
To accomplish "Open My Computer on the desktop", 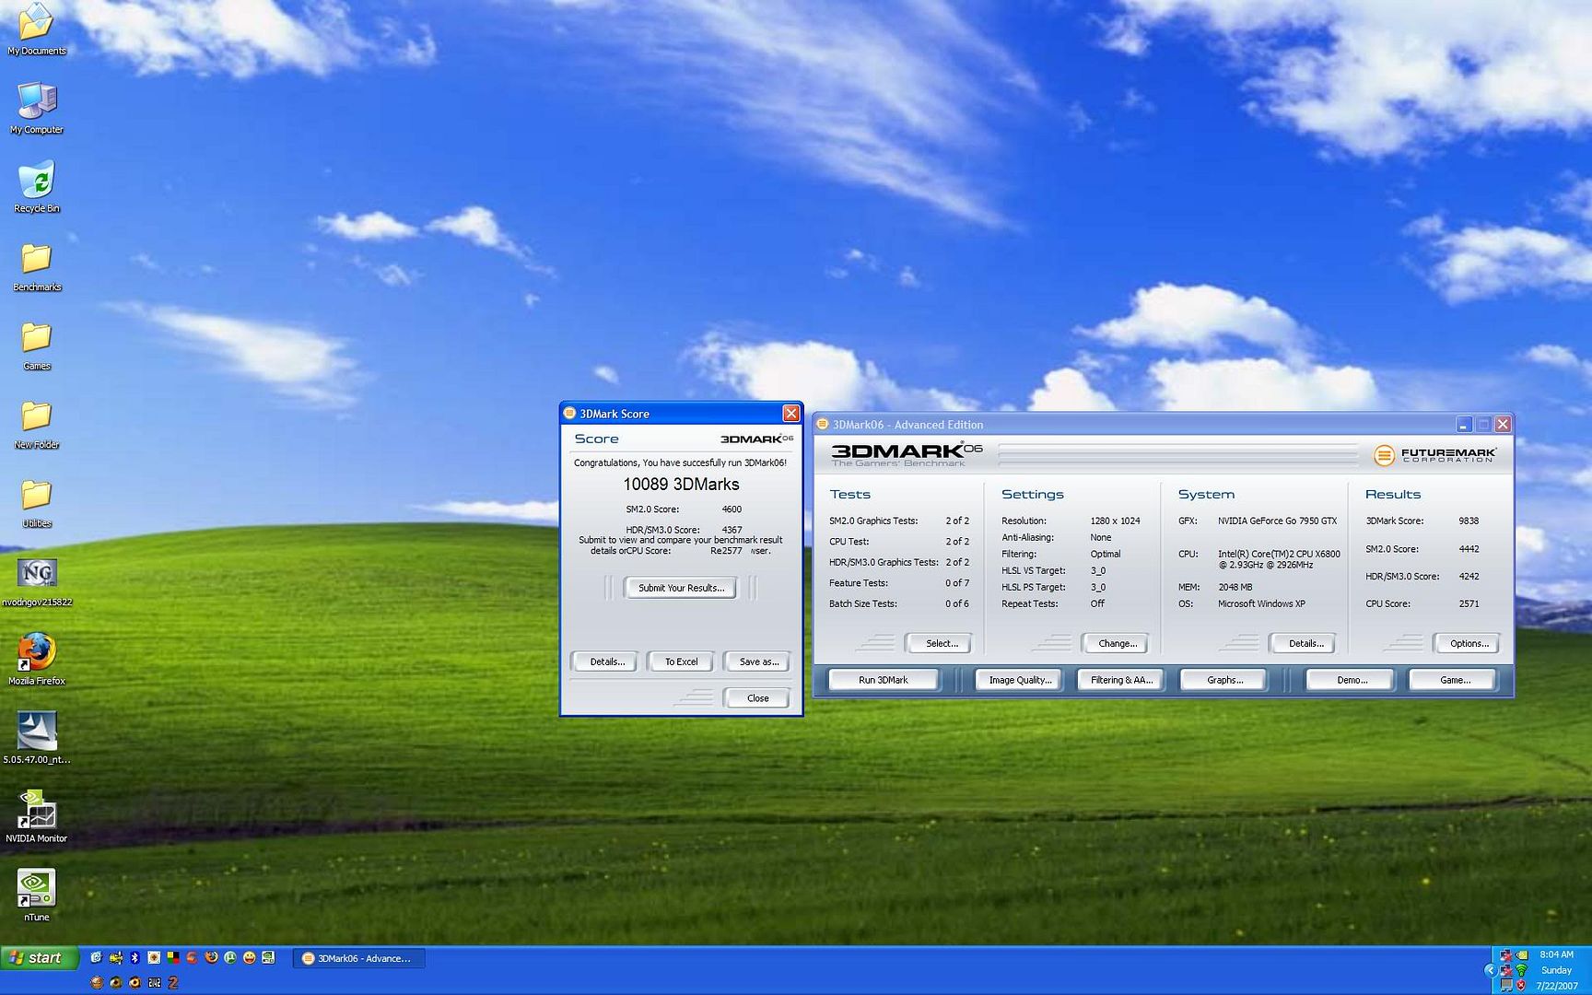I will [x=37, y=108].
